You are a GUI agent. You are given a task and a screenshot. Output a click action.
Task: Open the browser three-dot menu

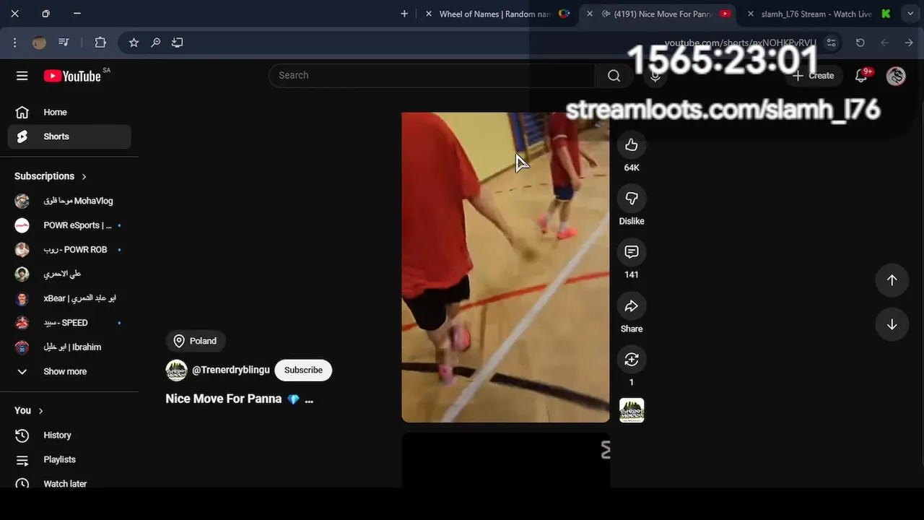point(14,43)
